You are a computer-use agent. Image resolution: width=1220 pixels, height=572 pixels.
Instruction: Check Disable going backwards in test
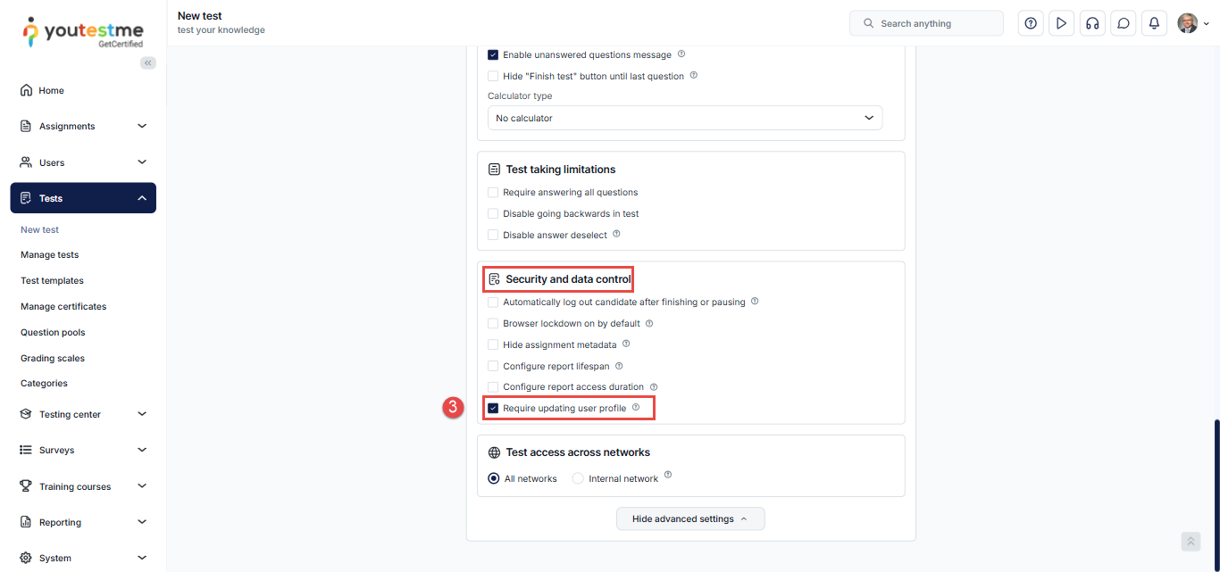[493, 213]
